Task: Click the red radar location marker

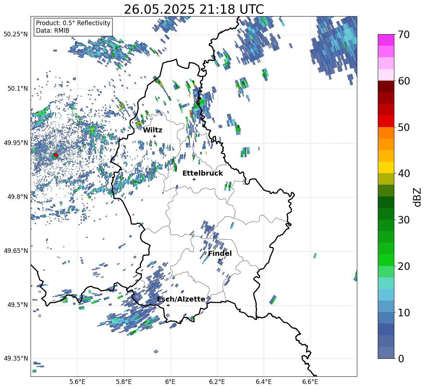Action: click(56, 155)
